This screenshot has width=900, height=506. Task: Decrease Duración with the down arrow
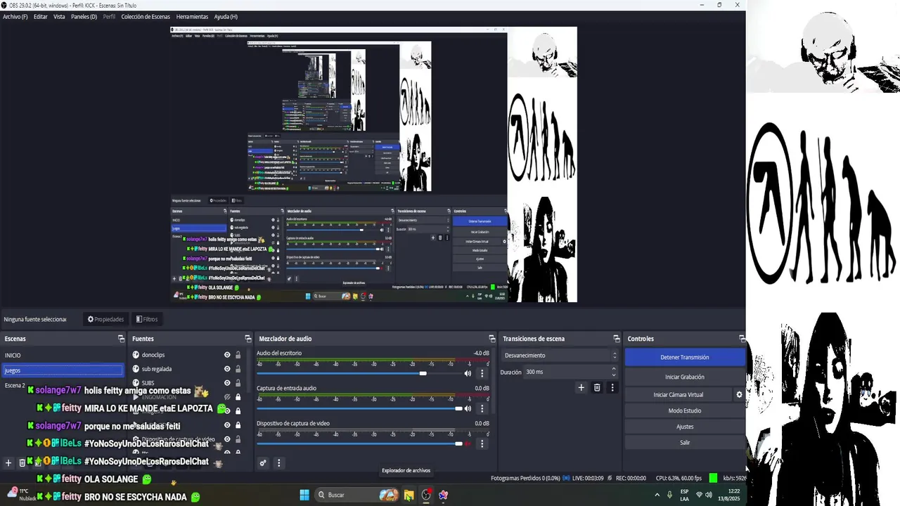[614, 375]
